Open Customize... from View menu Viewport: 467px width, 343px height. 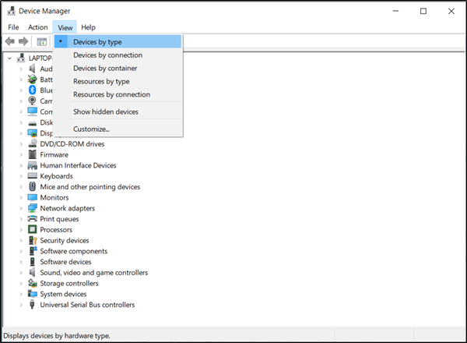[118, 129]
